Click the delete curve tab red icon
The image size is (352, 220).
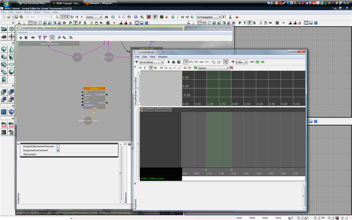tap(231, 68)
